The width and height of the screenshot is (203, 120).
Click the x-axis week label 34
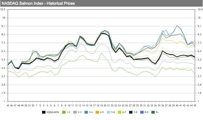tap(155, 106)
